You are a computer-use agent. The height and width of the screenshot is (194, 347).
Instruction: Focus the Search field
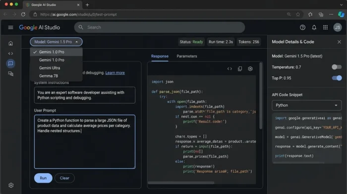click(160, 27)
